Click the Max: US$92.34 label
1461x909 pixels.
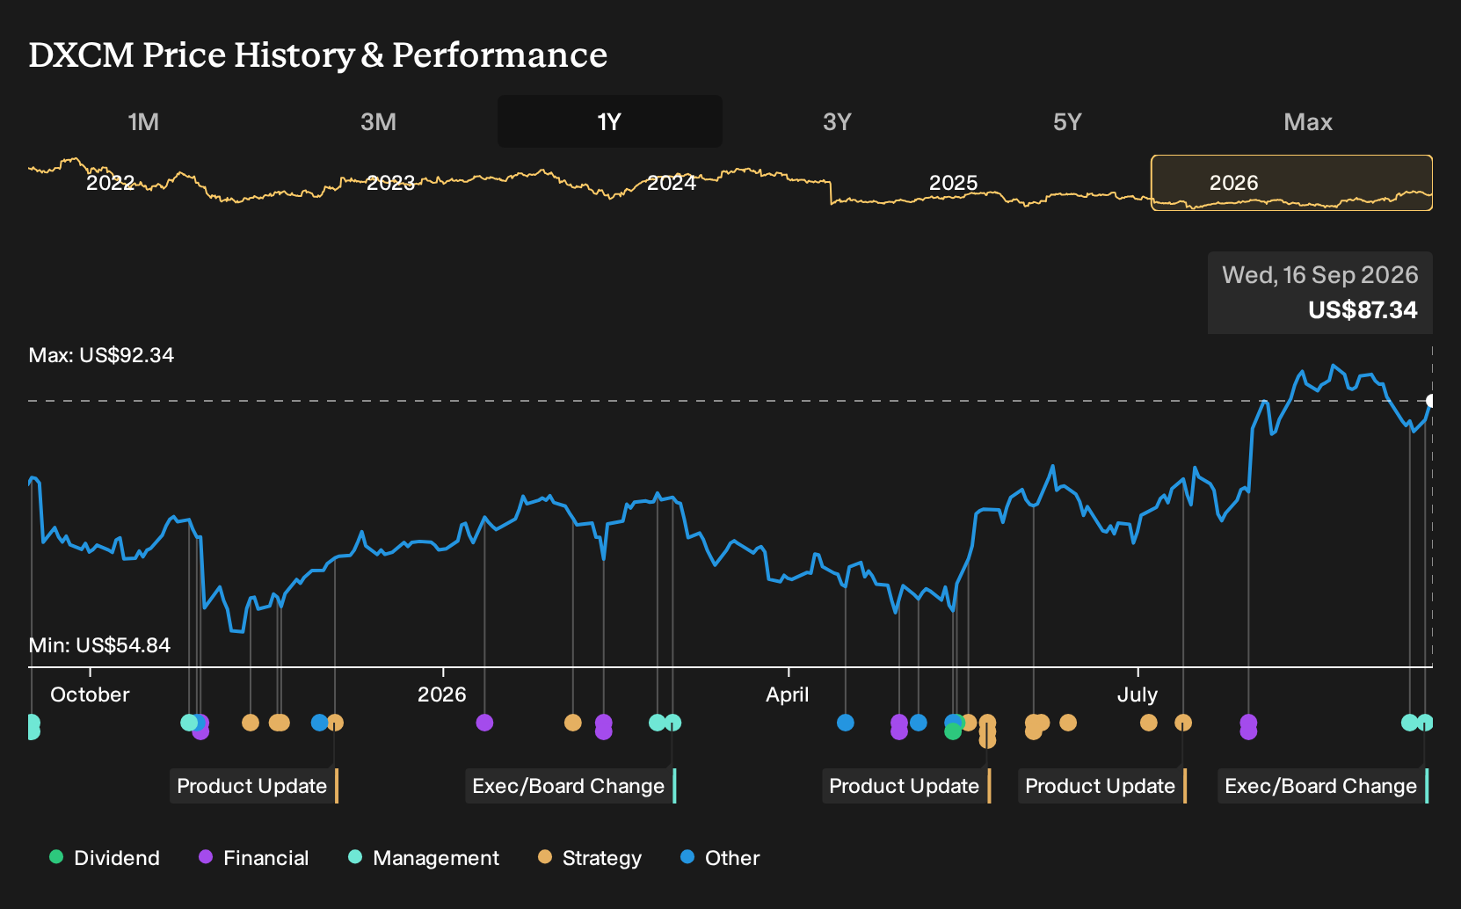coord(101,355)
